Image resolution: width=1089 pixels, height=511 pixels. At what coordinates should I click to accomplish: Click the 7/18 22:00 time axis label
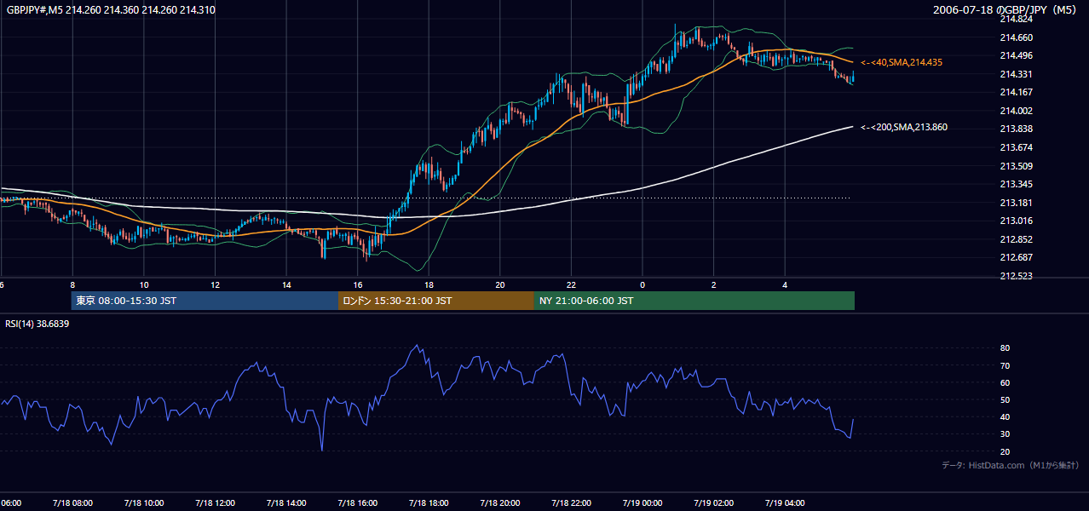pos(570,502)
